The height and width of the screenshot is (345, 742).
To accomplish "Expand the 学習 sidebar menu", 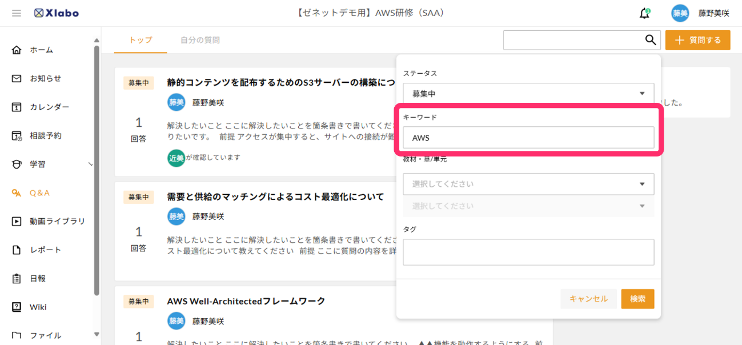I will pos(51,165).
